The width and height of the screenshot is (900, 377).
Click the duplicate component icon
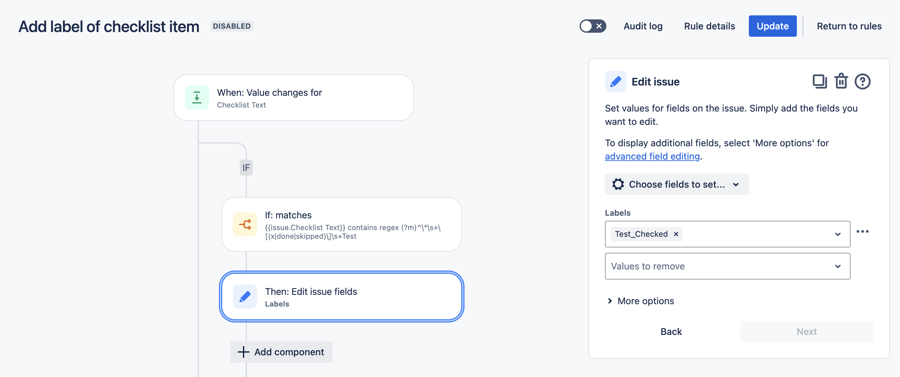pos(819,81)
